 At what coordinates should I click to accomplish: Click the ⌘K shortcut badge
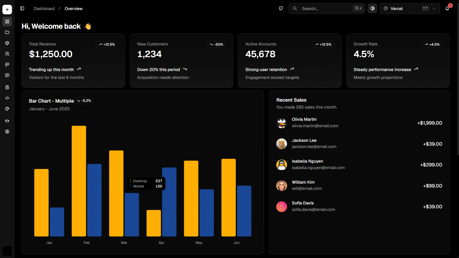tap(358, 8)
